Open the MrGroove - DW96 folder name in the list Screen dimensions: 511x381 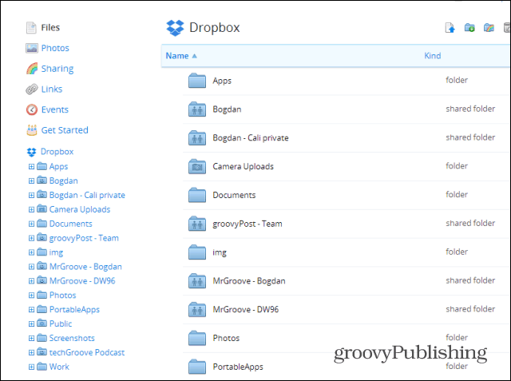point(245,310)
